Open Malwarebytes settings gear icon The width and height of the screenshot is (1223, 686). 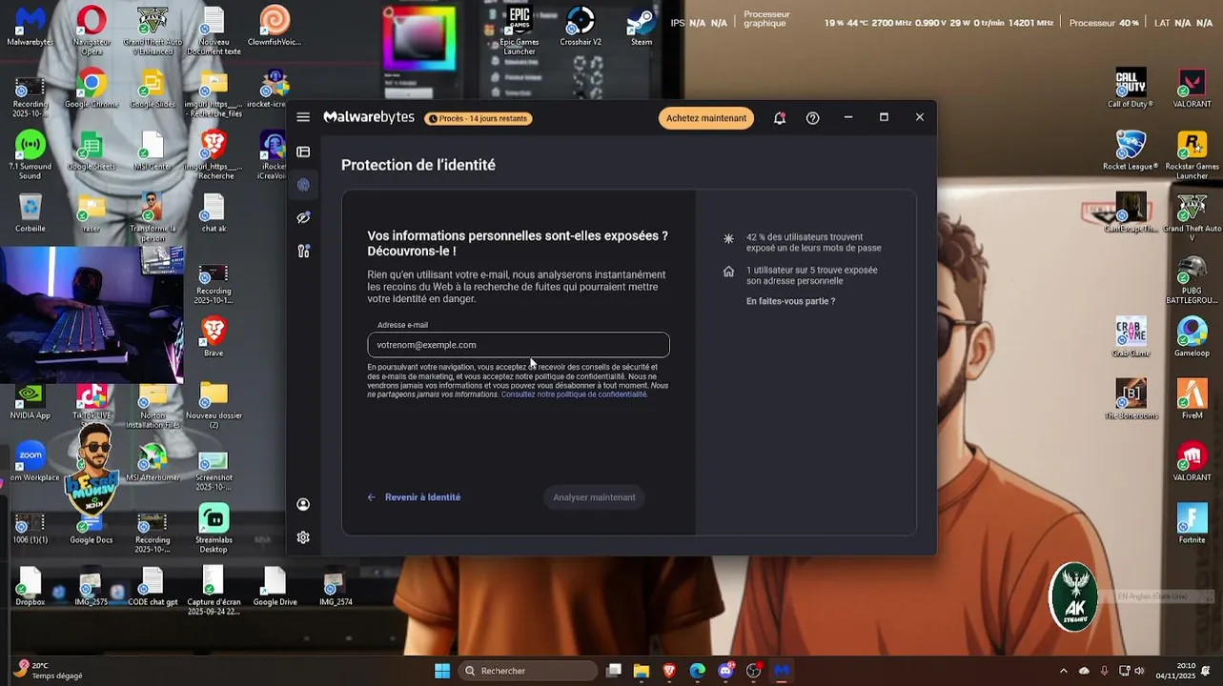click(303, 537)
